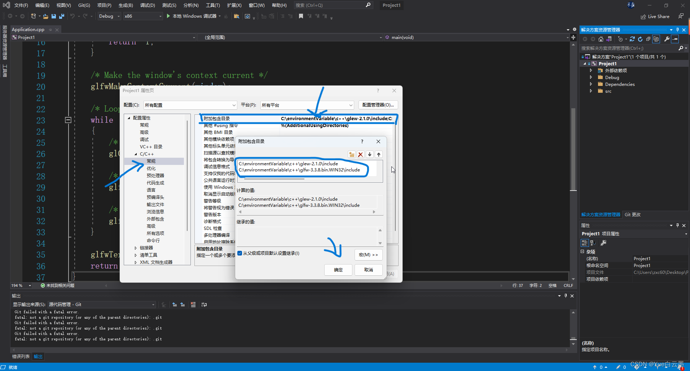Viewport: 690px width, 371px height.
Task: Select the glfw-3.3.8.bin.WIN32 include path line
Action: [299, 170]
